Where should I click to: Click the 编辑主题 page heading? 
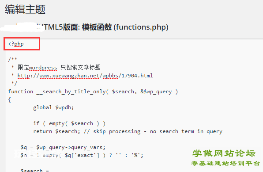25,9
